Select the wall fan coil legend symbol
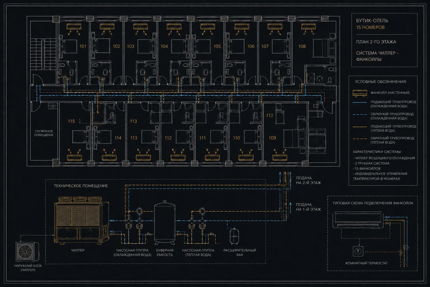Screen dimensions: 430x287 click(x=359, y=93)
